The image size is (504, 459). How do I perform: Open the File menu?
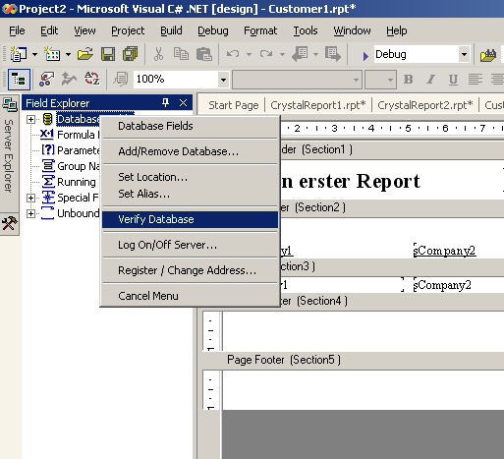point(17,30)
